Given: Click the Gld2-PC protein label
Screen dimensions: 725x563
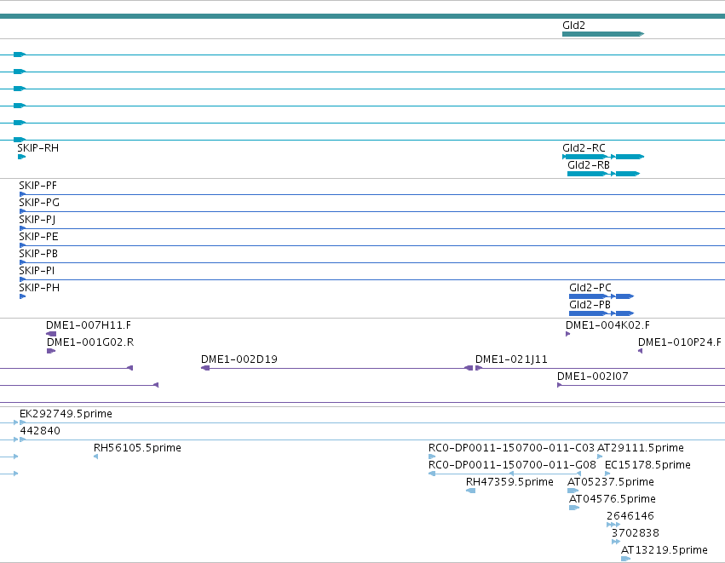Looking at the screenshot, I should pos(590,288).
